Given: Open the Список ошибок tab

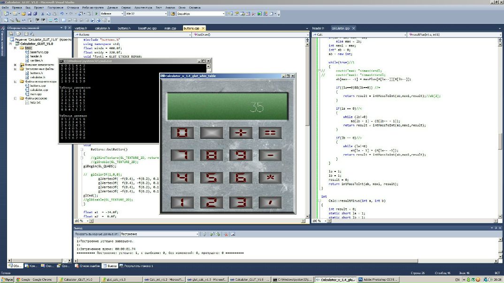Looking at the screenshot, I should pos(88,266).
